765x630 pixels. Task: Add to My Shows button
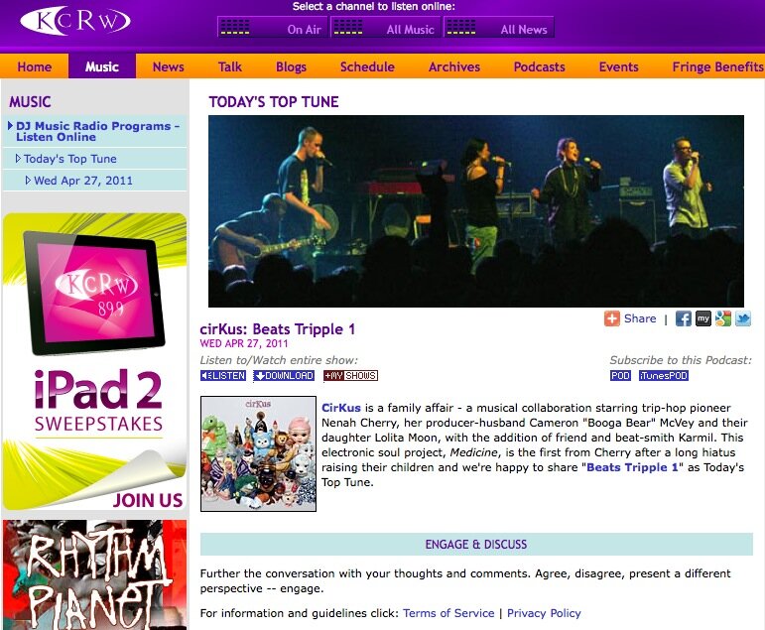[x=350, y=376]
